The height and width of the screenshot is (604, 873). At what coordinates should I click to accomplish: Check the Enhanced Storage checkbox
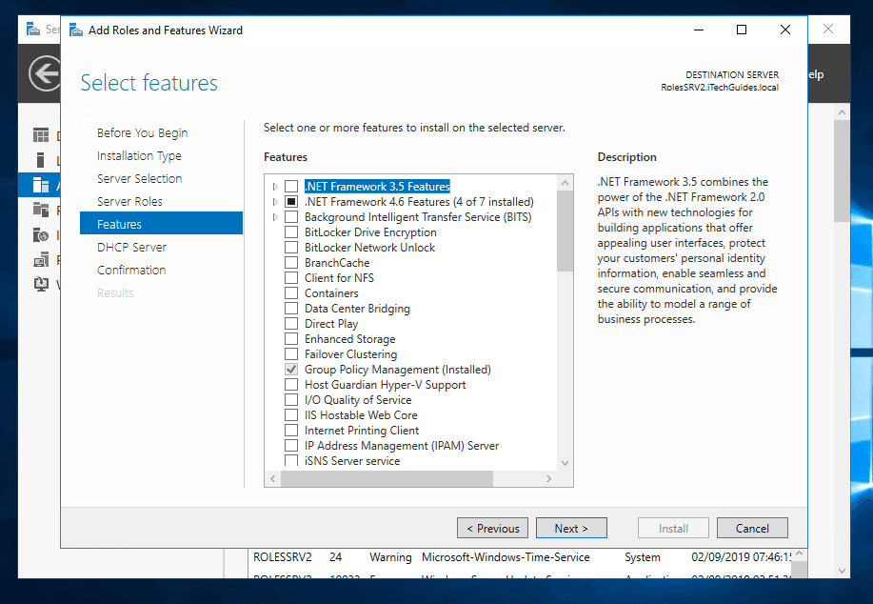pyautogui.click(x=291, y=339)
